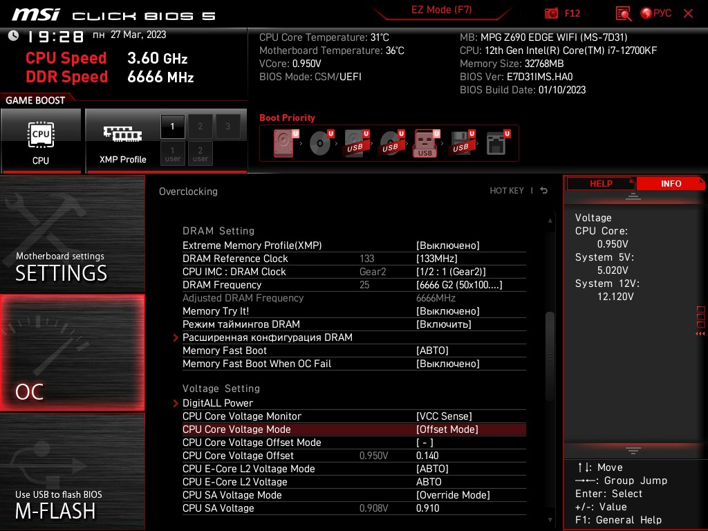Open Режим таймингов DRAM dropdown
The height and width of the screenshot is (531, 708).
coord(443,324)
